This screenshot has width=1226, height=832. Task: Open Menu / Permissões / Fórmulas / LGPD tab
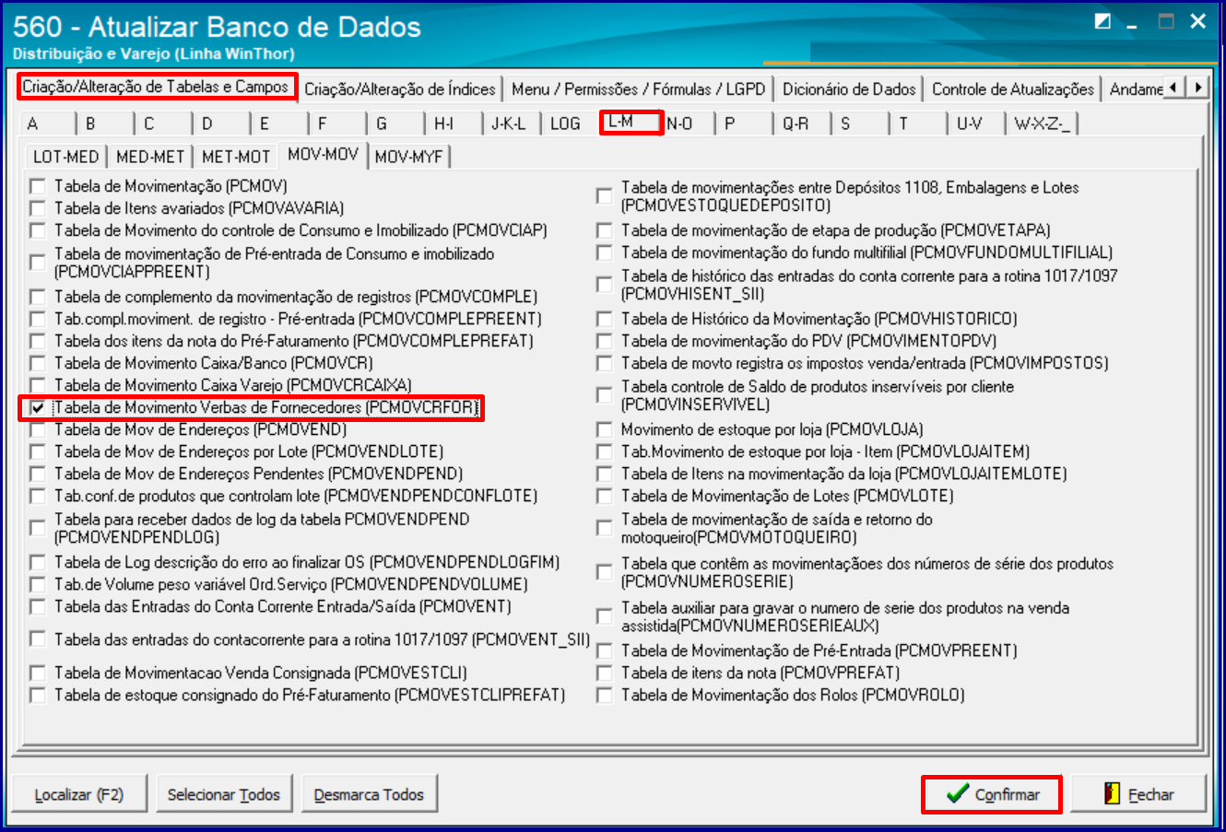(638, 89)
